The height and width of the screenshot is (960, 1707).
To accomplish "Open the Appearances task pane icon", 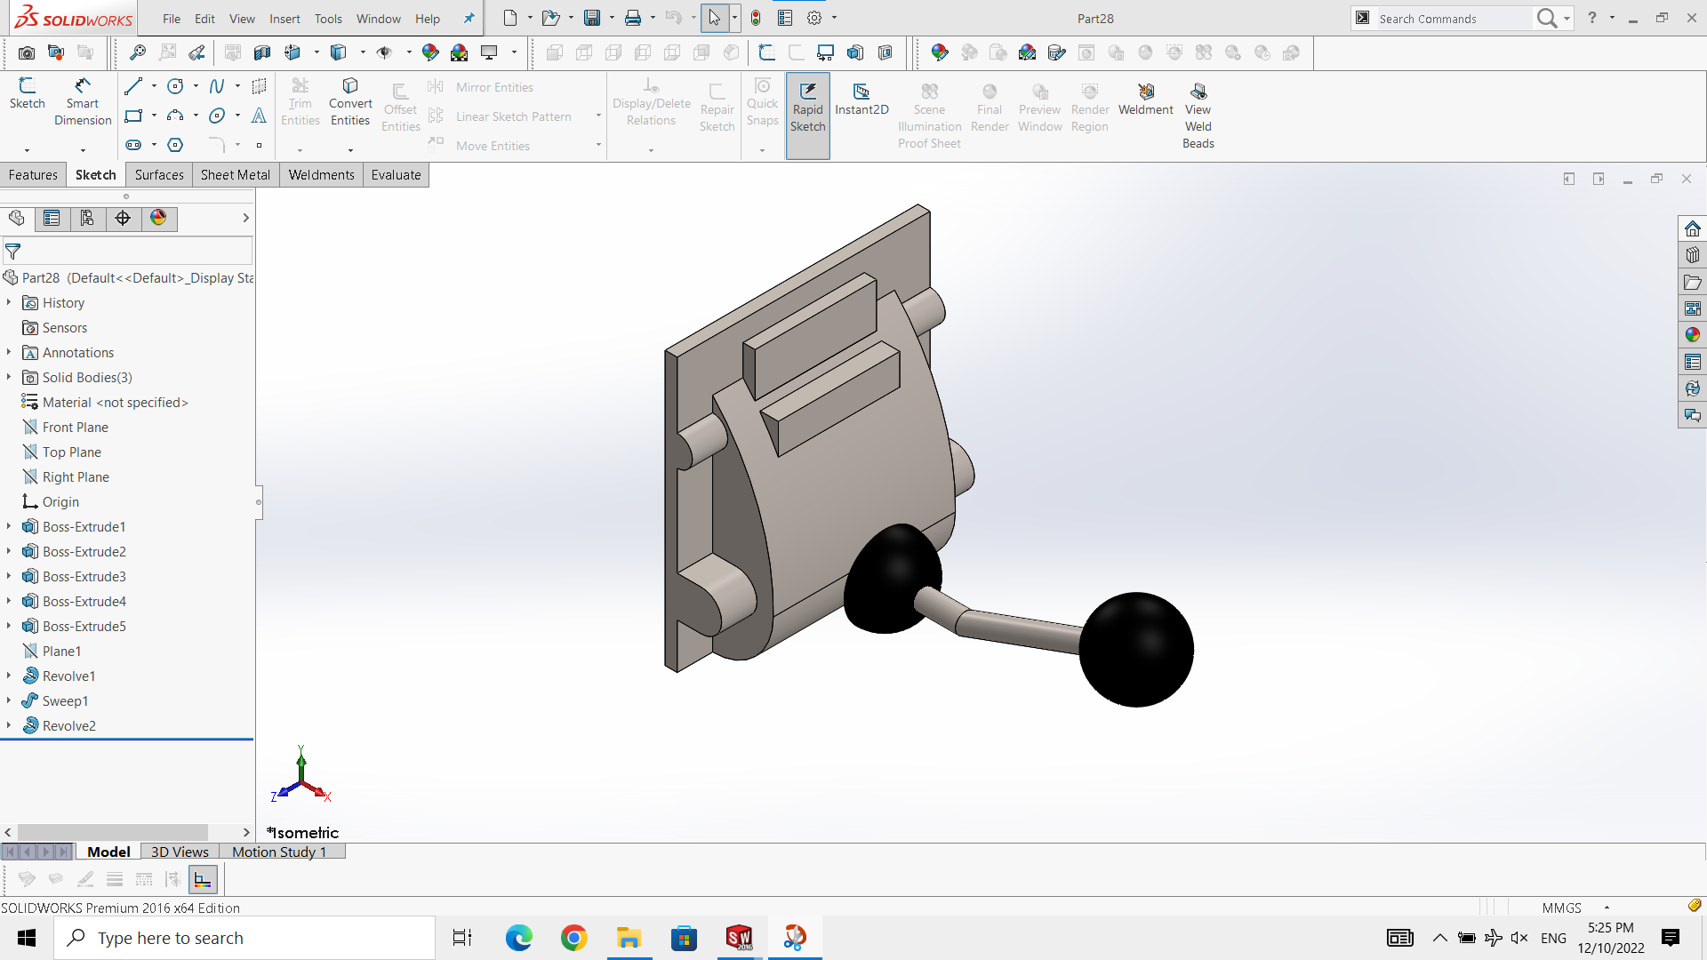I will click(1692, 335).
